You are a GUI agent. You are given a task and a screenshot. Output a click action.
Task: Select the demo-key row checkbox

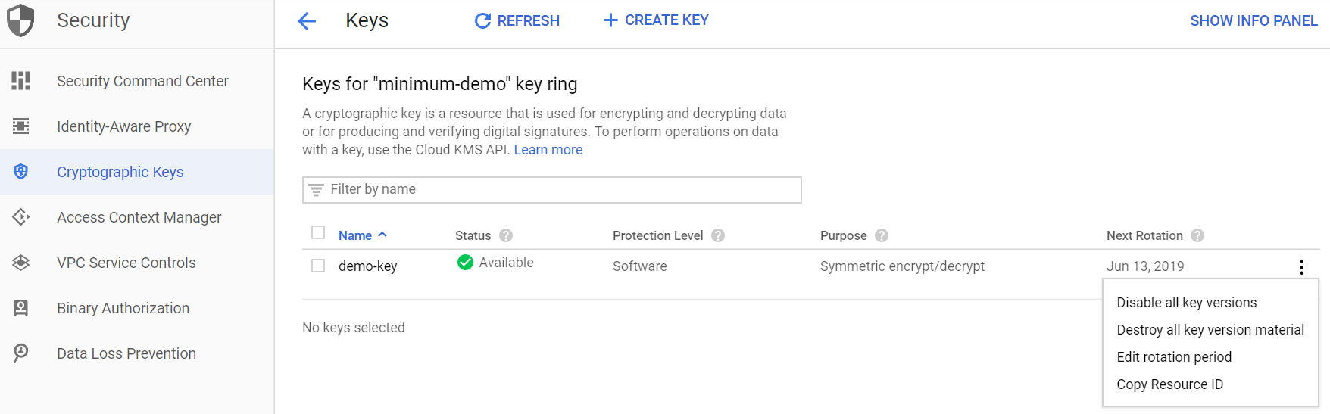point(318,266)
